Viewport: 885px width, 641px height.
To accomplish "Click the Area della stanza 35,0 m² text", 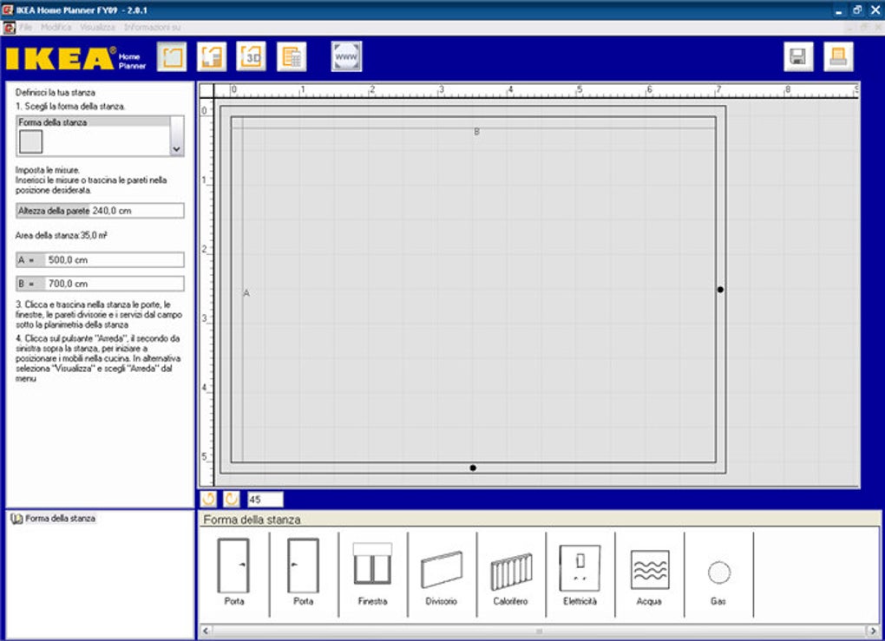I will pos(61,235).
